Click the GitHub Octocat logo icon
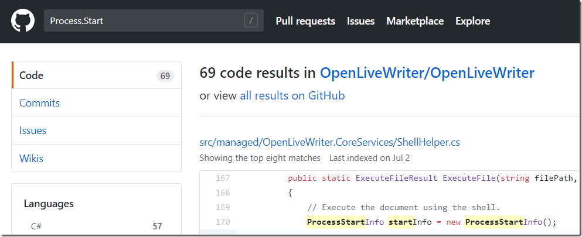This screenshot has height=237, width=582. (23, 20)
